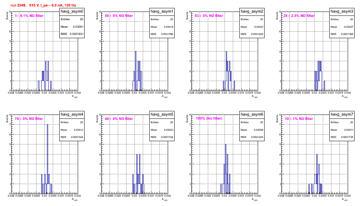Select the havg_asym4 stats box title
360x206 pixels.
pos(72,115)
